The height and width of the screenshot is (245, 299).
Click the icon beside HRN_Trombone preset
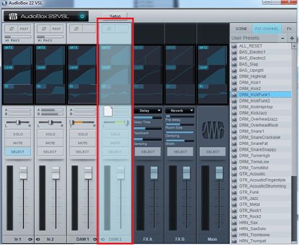[234, 234]
